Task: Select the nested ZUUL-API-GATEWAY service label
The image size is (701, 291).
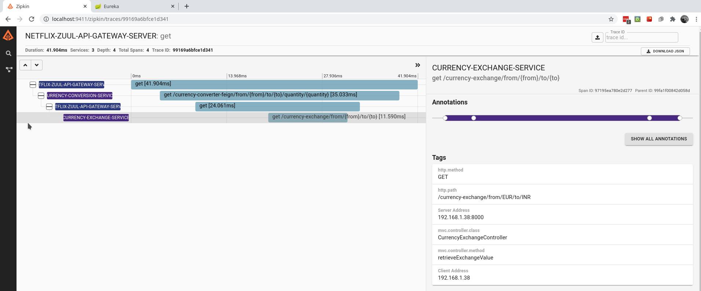Action: pos(88,107)
